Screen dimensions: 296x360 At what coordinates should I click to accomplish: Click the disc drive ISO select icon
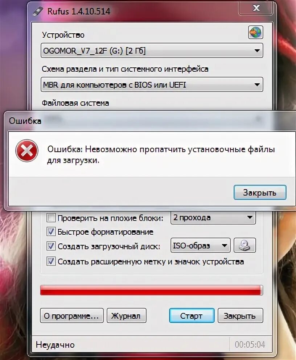click(x=245, y=246)
